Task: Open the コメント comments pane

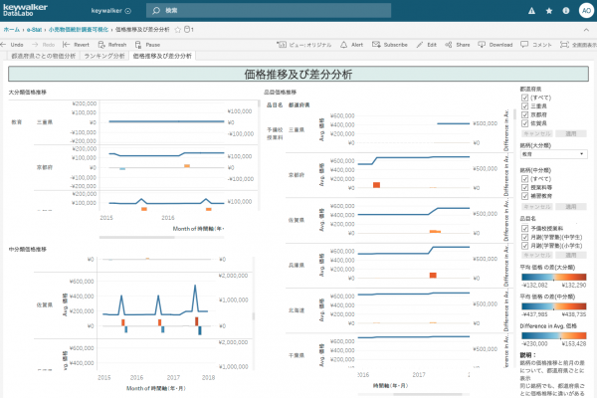Action: (x=536, y=45)
